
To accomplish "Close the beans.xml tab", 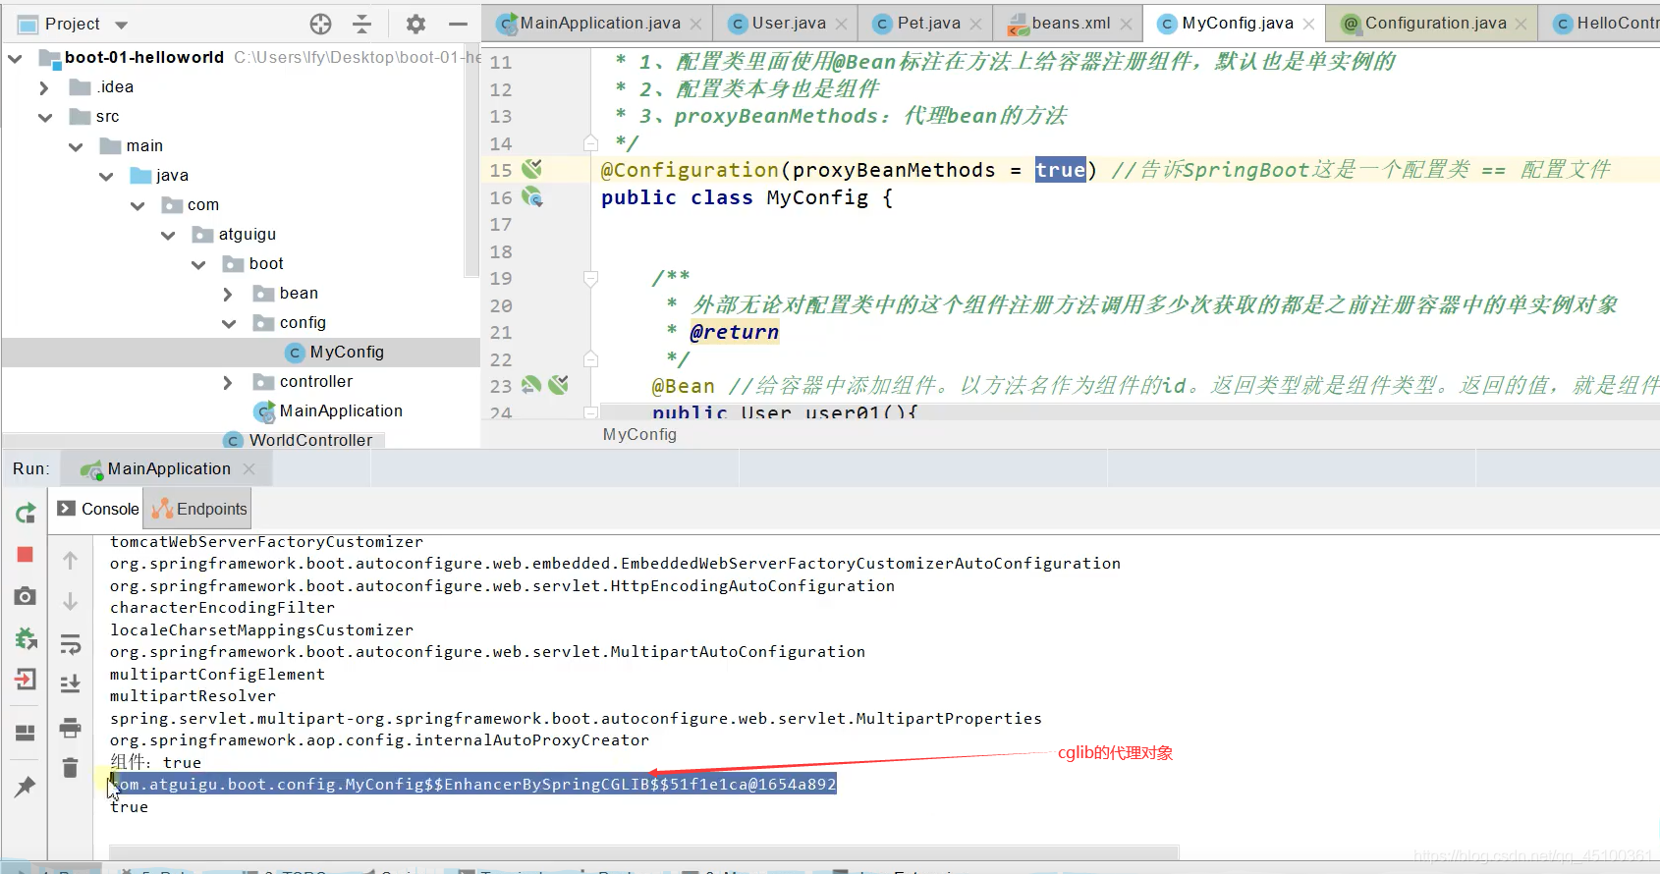I will point(1127,24).
